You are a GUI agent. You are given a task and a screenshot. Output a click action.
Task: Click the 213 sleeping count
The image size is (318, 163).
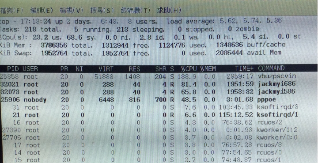point(122,30)
